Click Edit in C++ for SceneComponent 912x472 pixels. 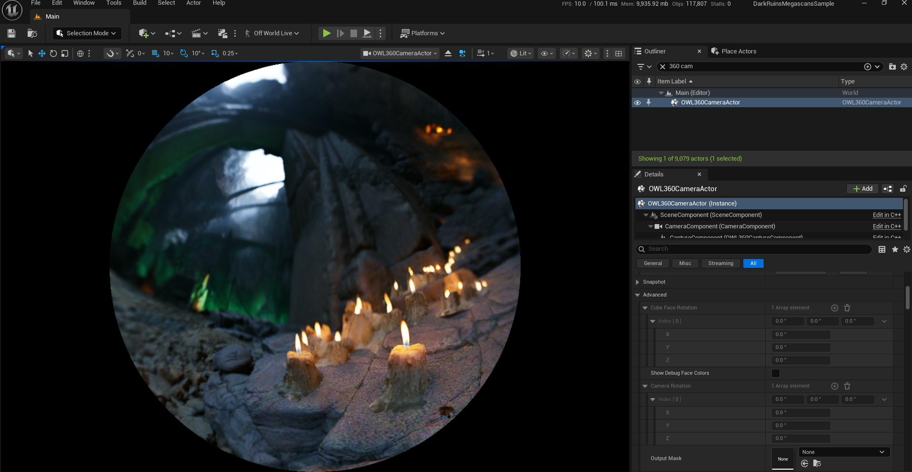click(887, 215)
